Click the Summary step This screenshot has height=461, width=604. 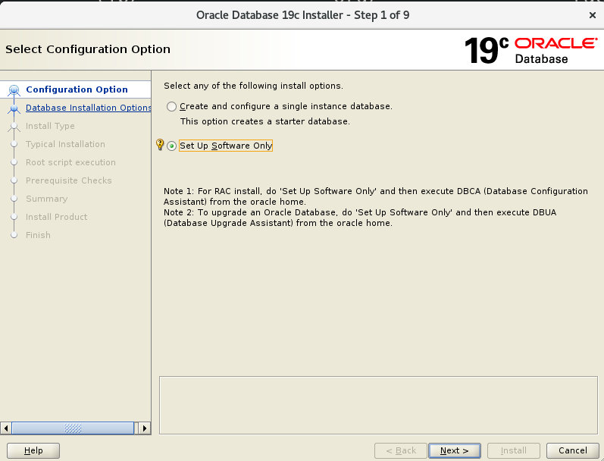47,199
